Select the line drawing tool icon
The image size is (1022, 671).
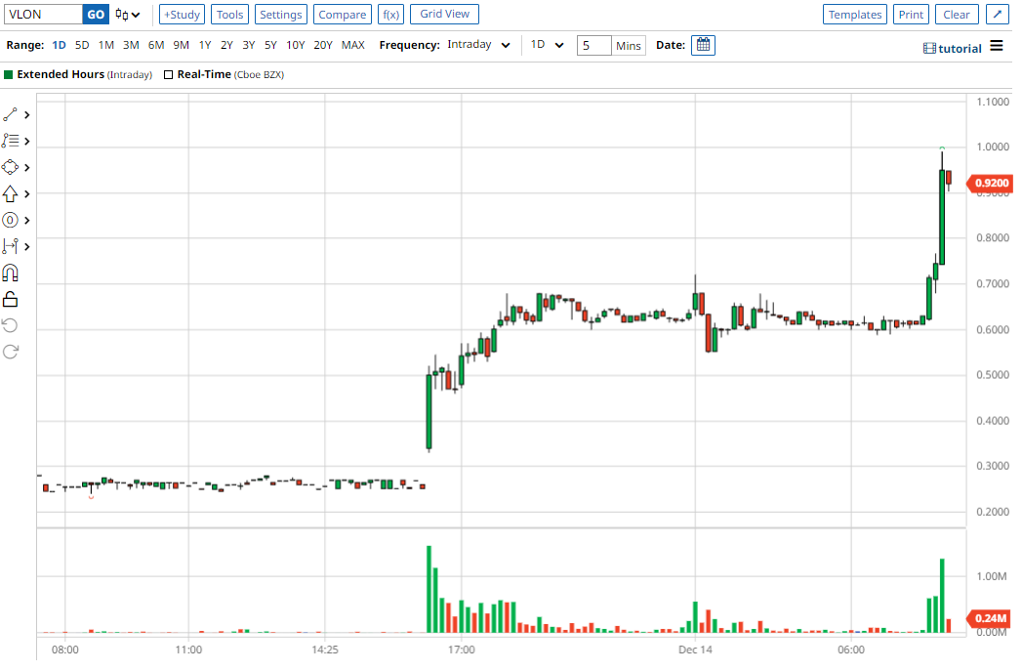(11, 114)
